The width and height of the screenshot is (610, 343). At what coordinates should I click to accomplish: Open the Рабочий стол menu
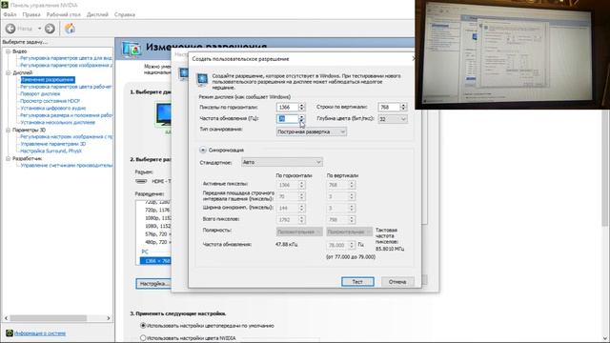64,14
